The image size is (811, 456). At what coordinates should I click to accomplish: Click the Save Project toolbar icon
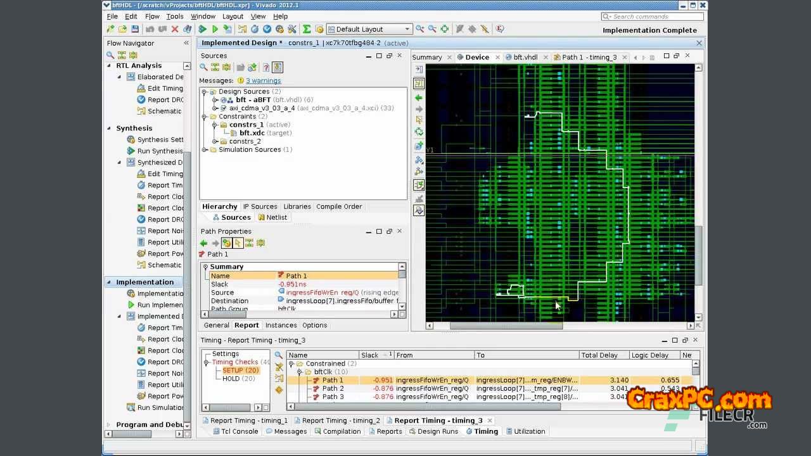click(x=135, y=29)
